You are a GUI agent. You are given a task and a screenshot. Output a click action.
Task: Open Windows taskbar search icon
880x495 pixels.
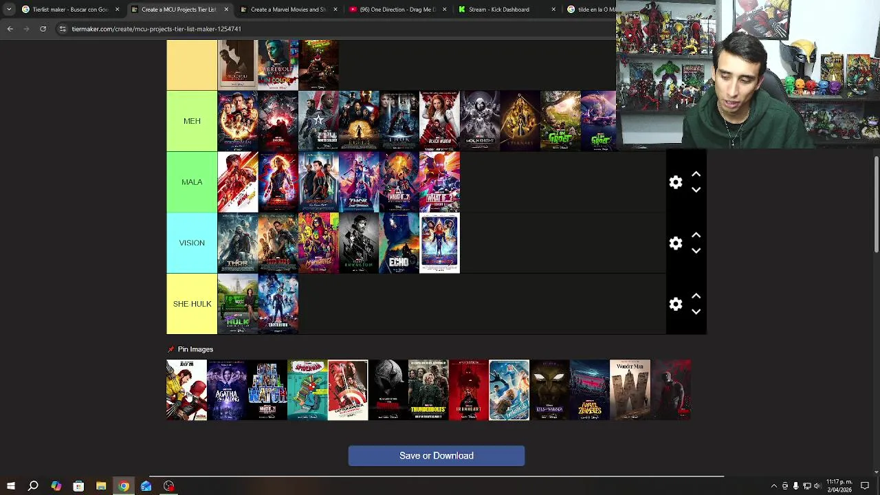tap(33, 486)
